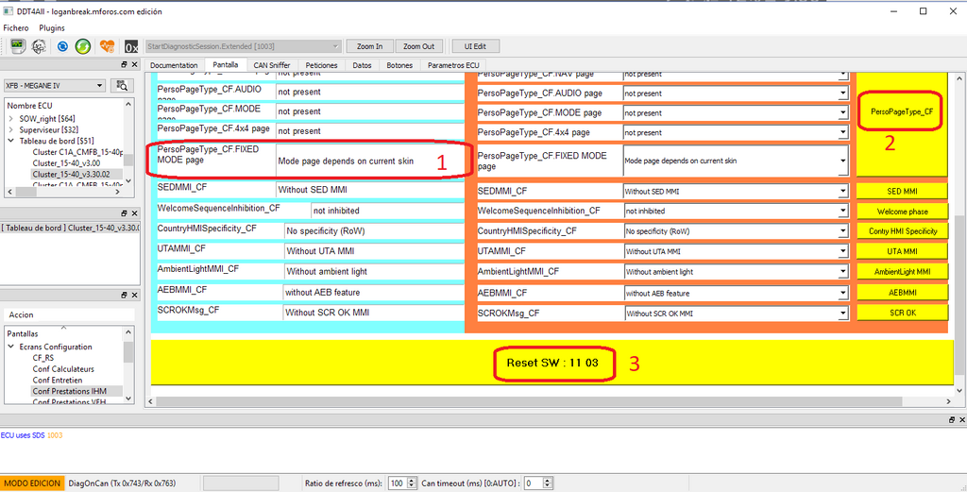Switch to the Peticiones tab

(x=321, y=65)
